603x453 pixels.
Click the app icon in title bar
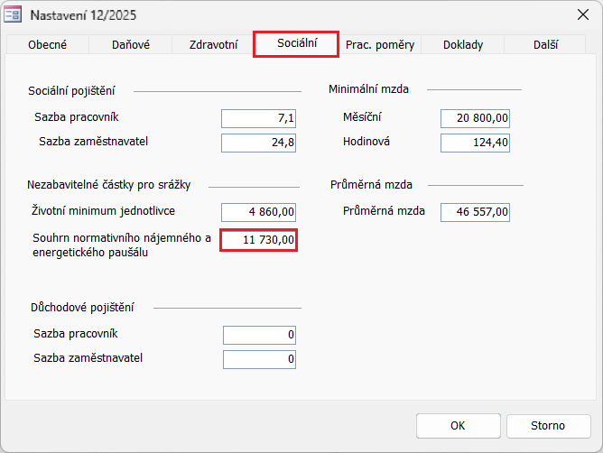[x=14, y=15]
